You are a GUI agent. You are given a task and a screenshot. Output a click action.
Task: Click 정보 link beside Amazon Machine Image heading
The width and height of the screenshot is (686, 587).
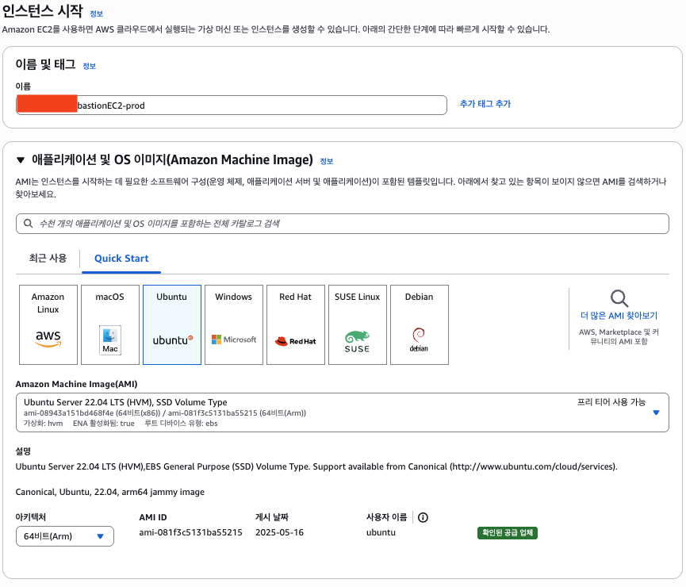pos(327,162)
